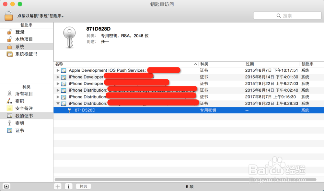Collapse the iPhone Distribution row expiring 上午8:28:33
This screenshot has width=324, height=191.
click(58, 104)
